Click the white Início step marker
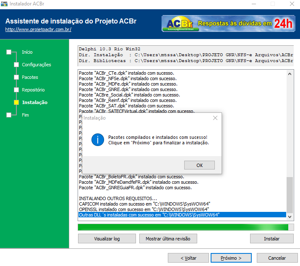The image size is (300, 266). (9, 52)
